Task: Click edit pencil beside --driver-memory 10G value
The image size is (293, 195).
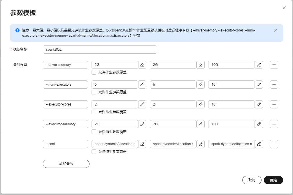Action: tap(259, 65)
